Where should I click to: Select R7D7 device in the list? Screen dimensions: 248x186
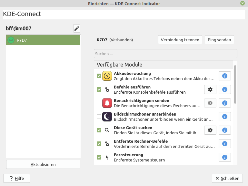[43, 40]
